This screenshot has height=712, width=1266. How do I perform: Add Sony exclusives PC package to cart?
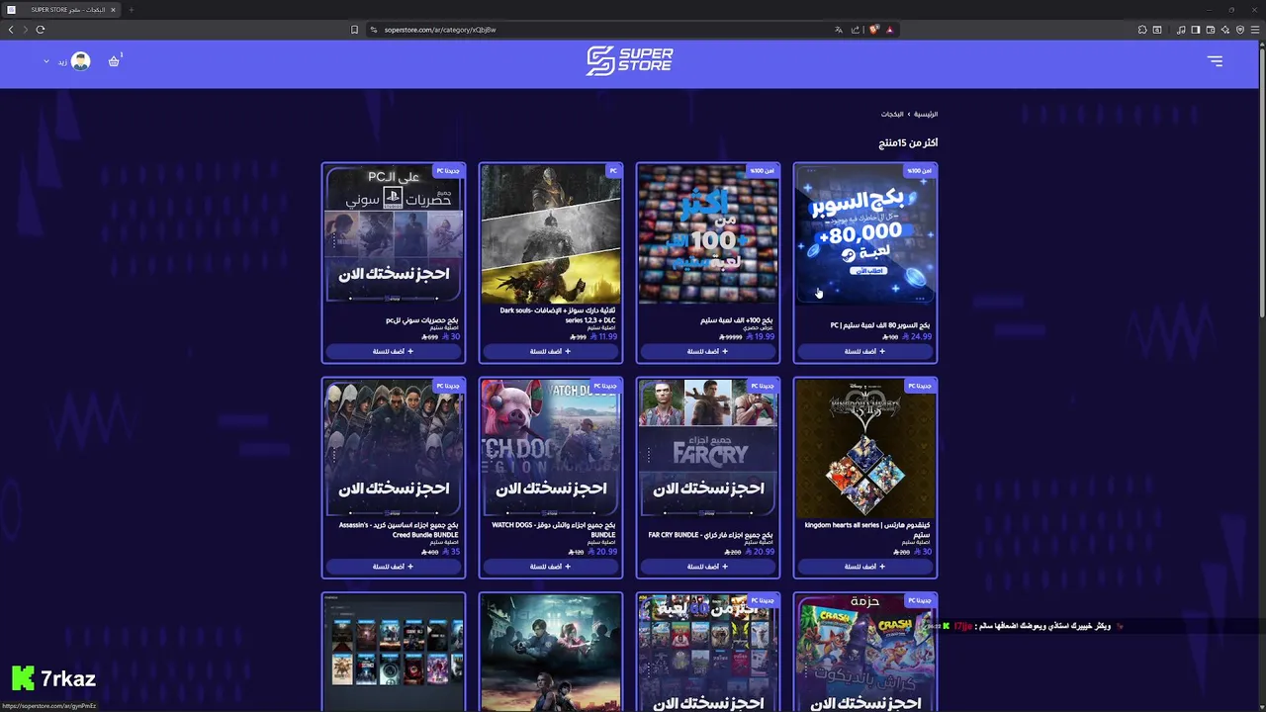coord(394,351)
